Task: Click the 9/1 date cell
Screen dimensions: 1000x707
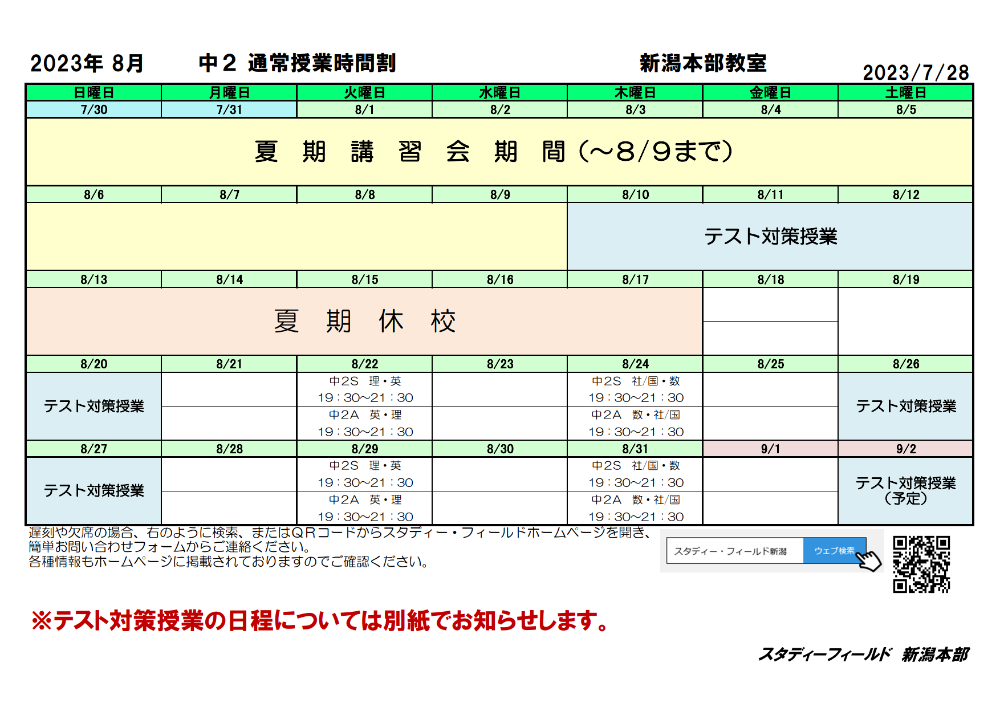Action: [771, 449]
